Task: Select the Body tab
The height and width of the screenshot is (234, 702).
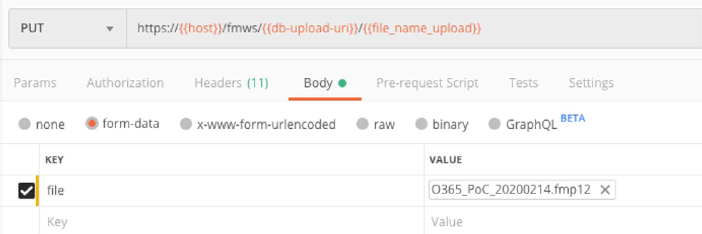Action: click(x=325, y=83)
